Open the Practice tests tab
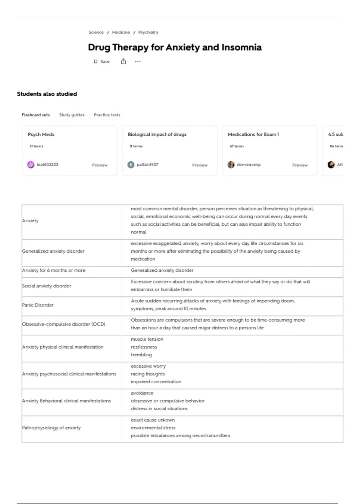355x504 pixels. coord(107,115)
